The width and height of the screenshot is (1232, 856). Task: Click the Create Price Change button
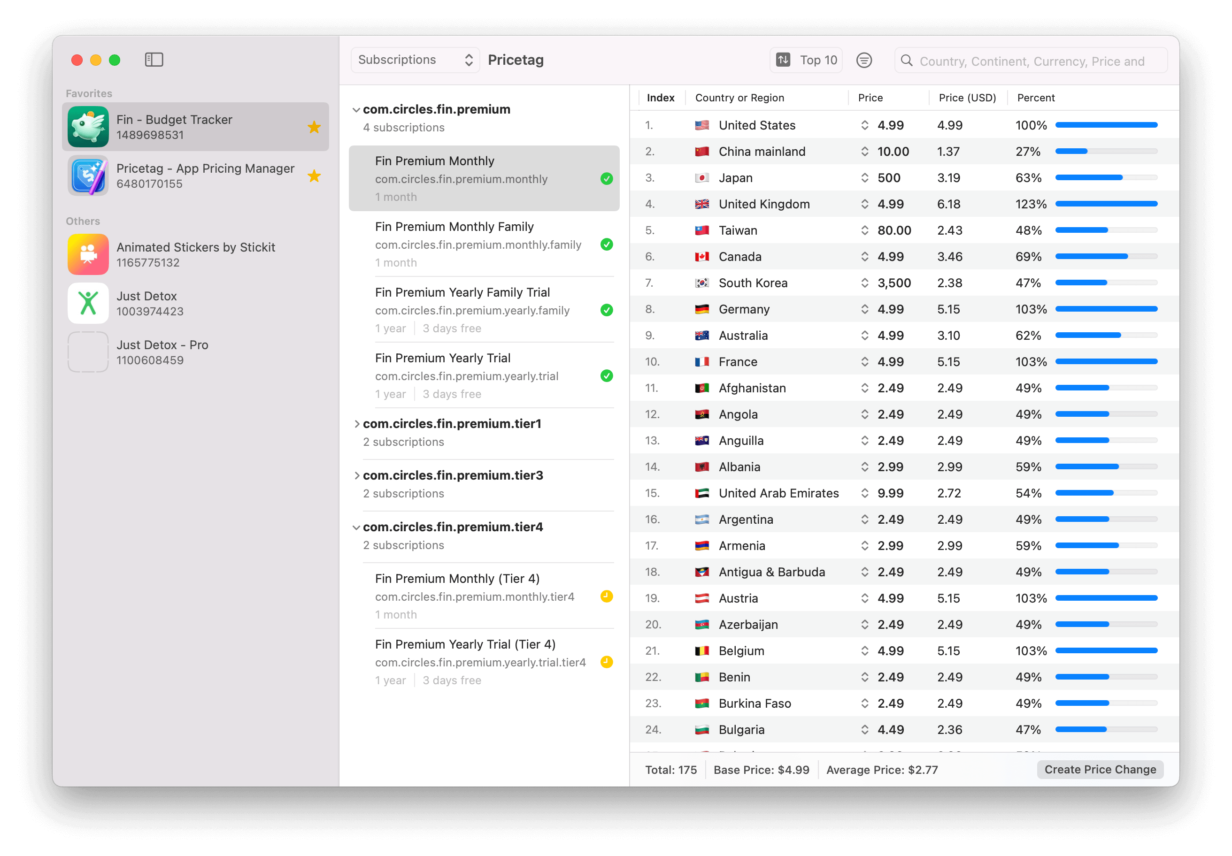pyautogui.click(x=1100, y=770)
